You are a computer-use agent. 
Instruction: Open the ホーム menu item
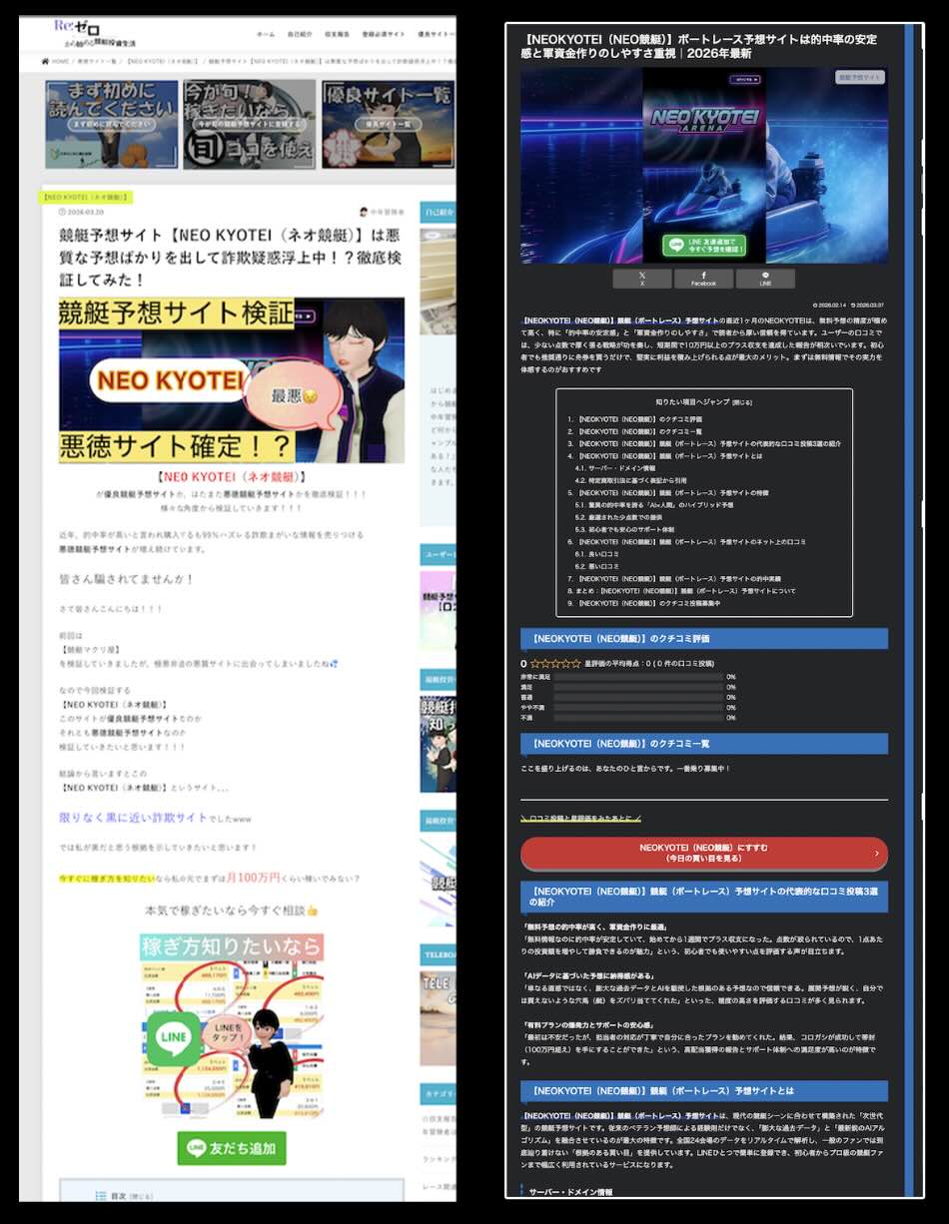(x=266, y=34)
